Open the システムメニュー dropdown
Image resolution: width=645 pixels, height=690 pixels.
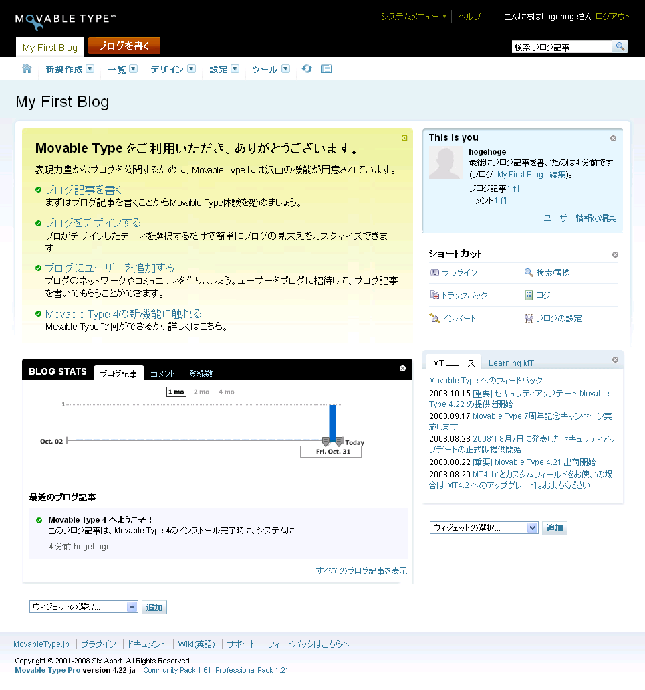pos(414,17)
